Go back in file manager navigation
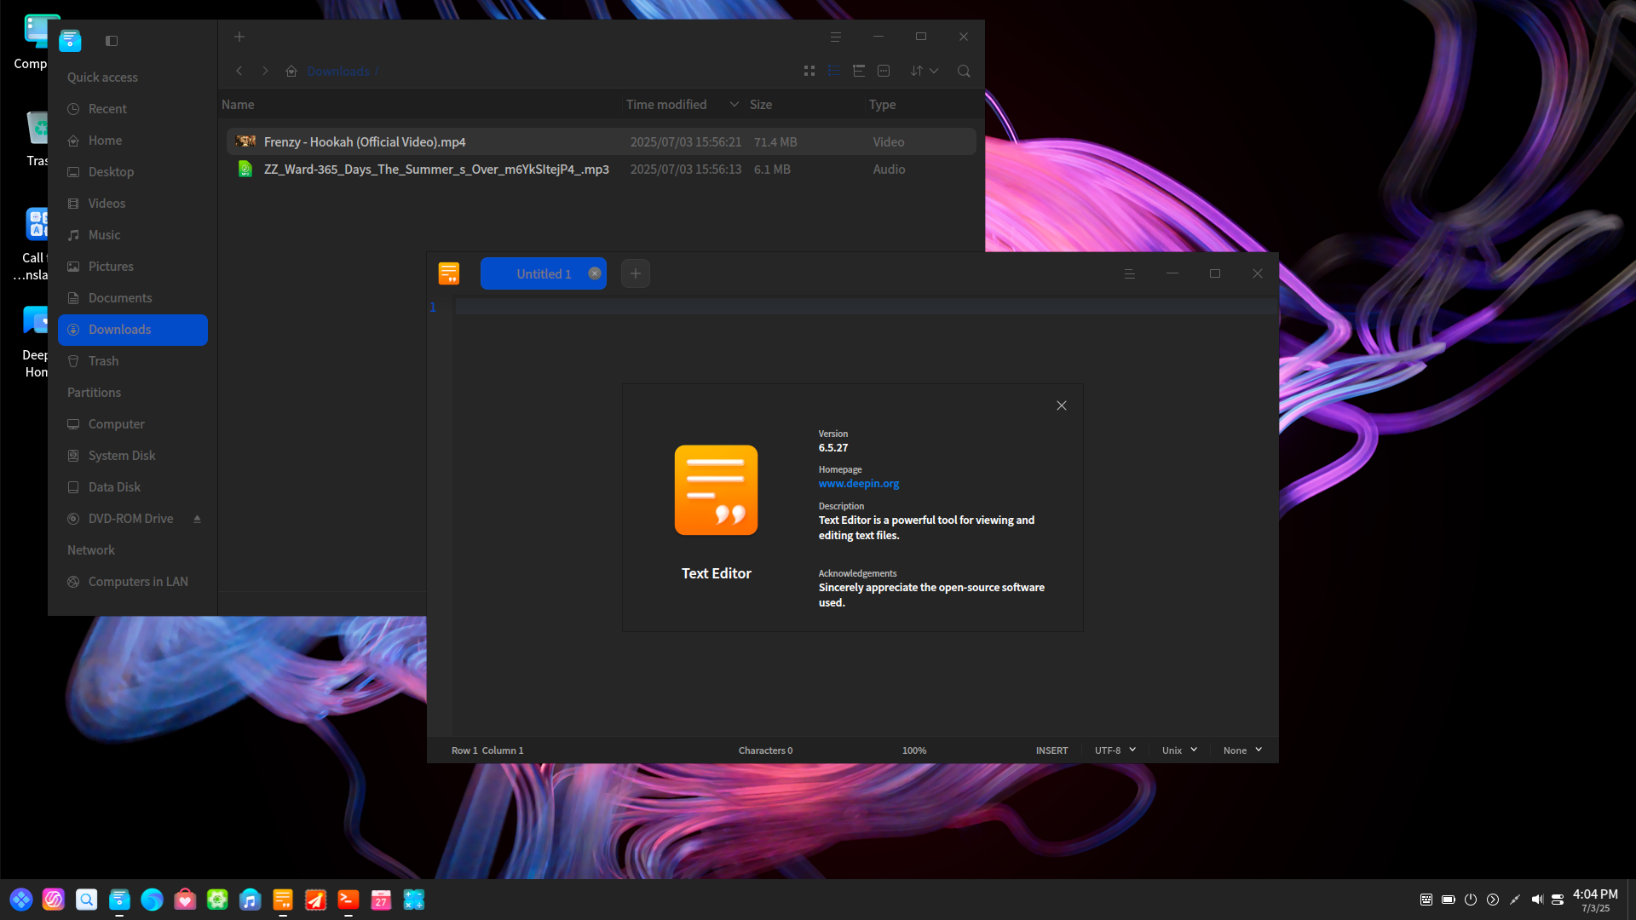 point(239,71)
